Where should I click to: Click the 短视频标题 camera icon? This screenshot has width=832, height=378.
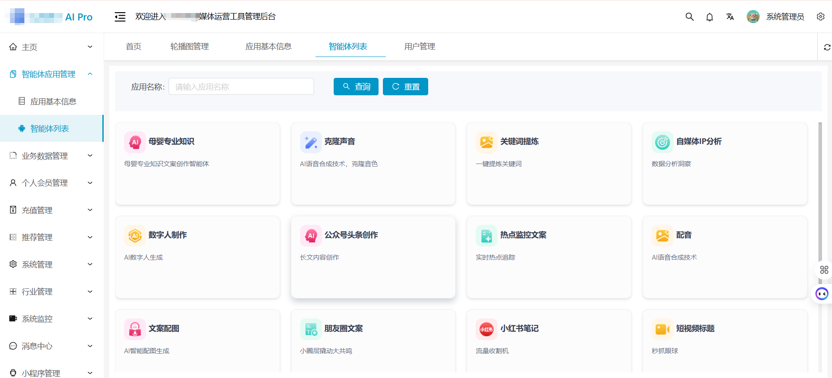point(663,329)
